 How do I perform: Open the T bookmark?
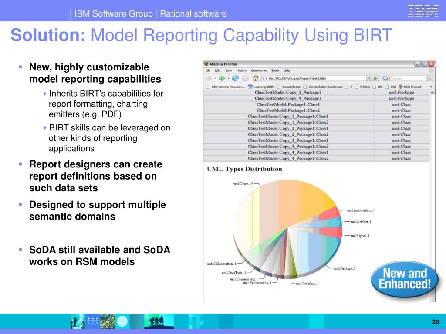point(349,87)
